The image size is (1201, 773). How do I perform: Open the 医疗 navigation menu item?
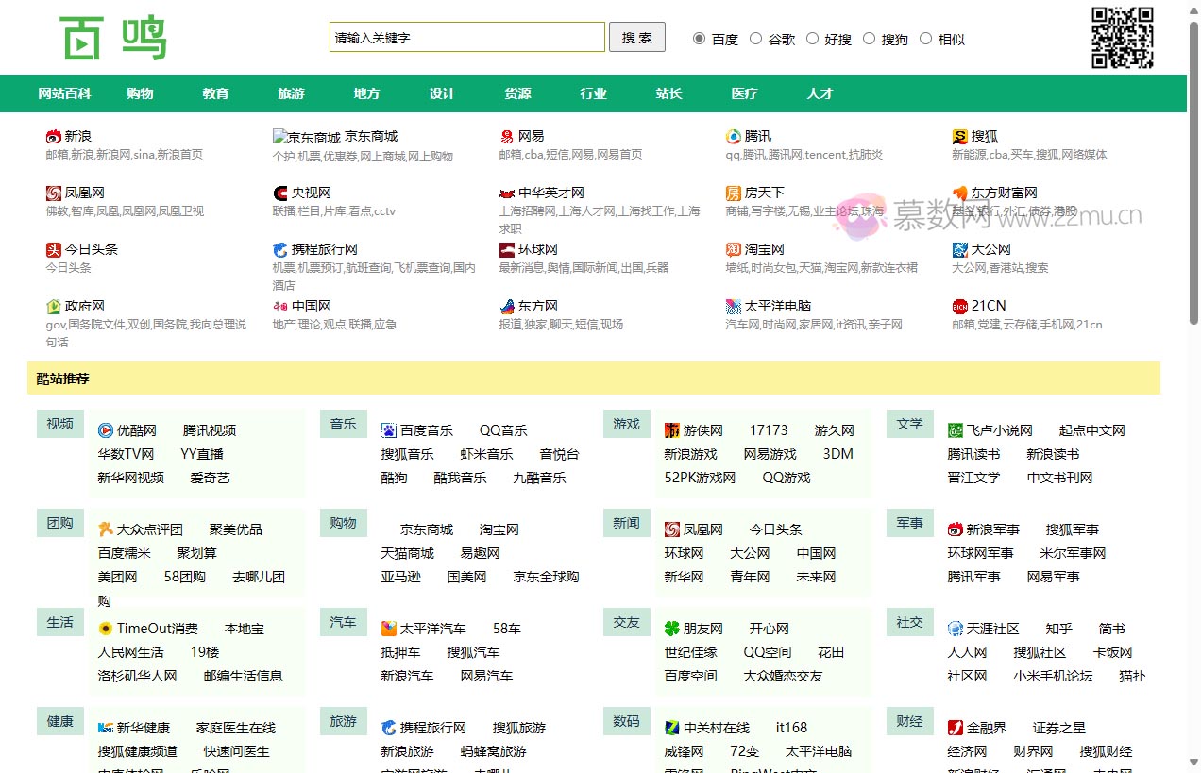point(744,92)
